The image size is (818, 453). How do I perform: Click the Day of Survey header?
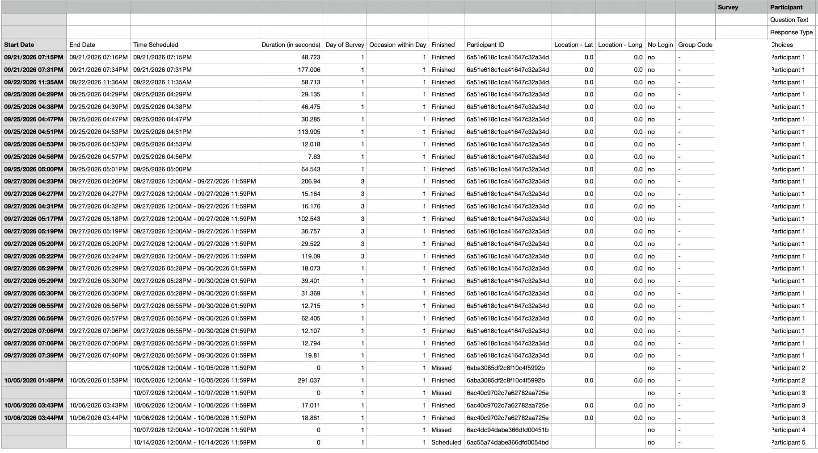[x=345, y=45]
